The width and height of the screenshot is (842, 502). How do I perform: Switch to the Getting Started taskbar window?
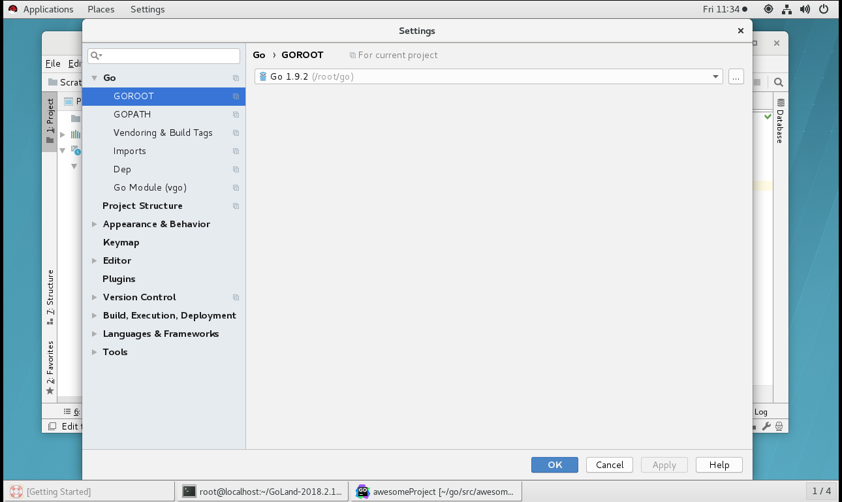pyautogui.click(x=90, y=492)
